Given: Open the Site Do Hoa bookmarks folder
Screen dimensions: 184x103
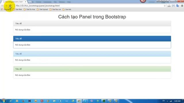Looking at the screenshot, I should click(x=29, y=9).
